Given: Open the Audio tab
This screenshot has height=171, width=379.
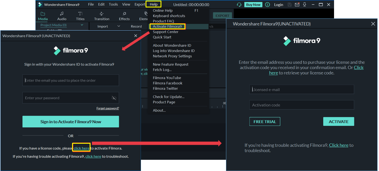Looking at the screenshot, I should click(x=62, y=16).
